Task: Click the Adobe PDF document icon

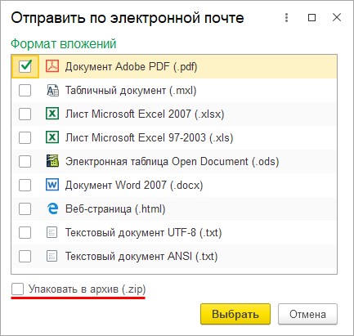Action: coord(52,66)
